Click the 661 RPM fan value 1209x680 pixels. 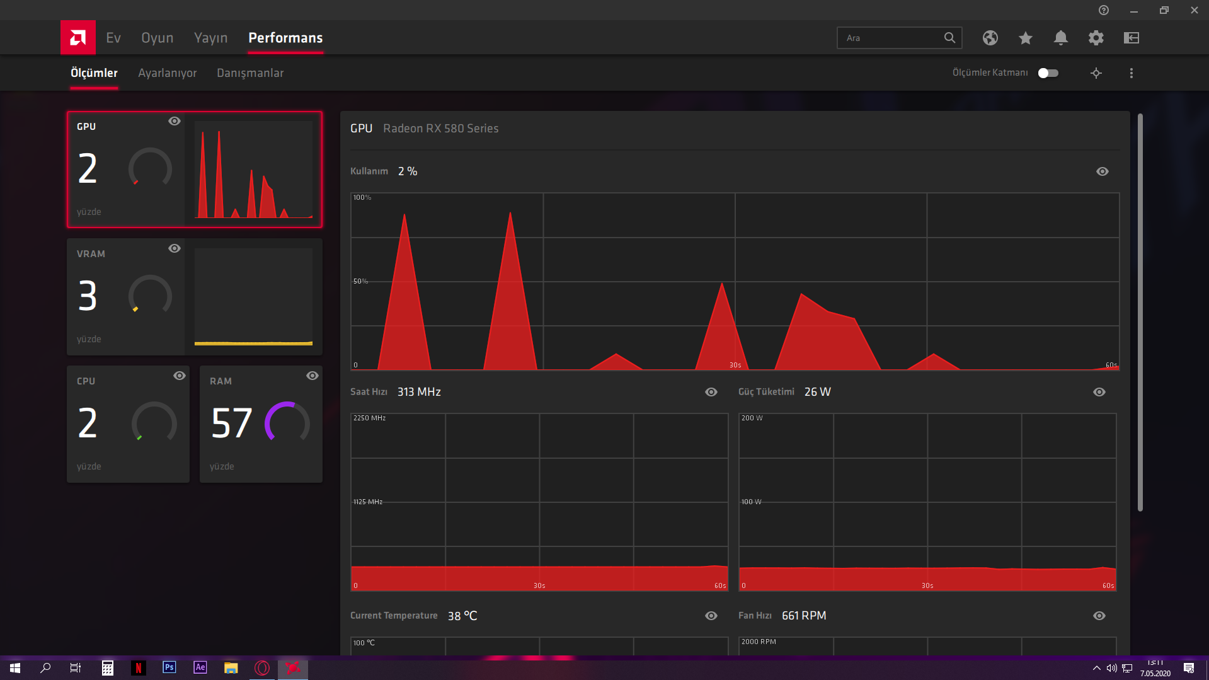804,616
